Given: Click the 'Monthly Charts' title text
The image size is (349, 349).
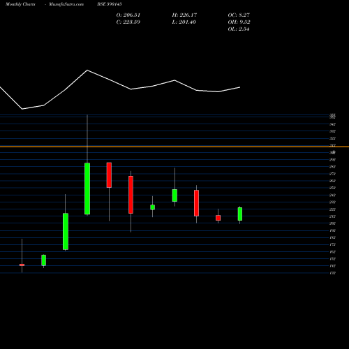Looking at the screenshot, I should (20, 4).
